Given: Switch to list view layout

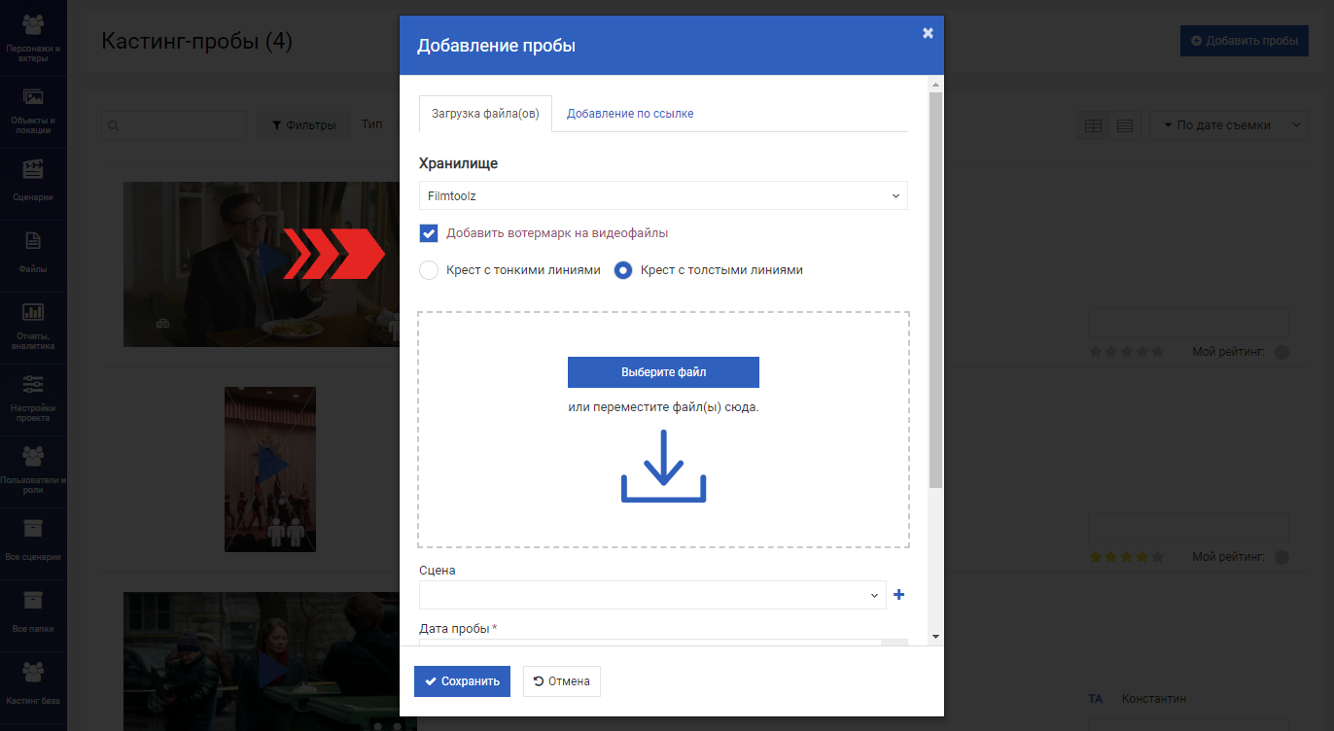Looking at the screenshot, I should [1125, 125].
